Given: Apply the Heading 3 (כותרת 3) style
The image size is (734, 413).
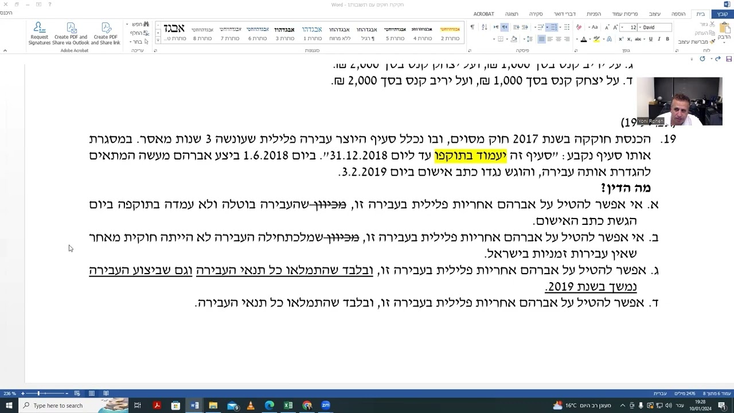Looking at the screenshot, I should pyautogui.click(x=285, y=33).
